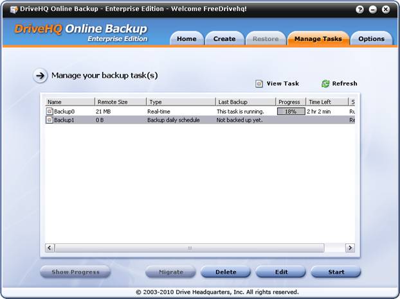Click the DriveHQ title bar app icon
The width and height of the screenshot is (400, 299).
(x=14, y=10)
